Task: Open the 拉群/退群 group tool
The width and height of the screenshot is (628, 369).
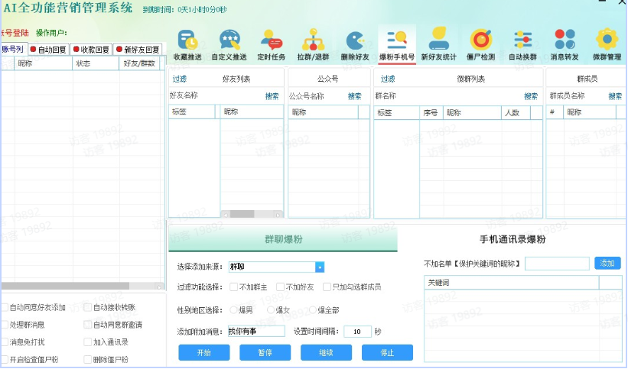Action: pos(312,44)
